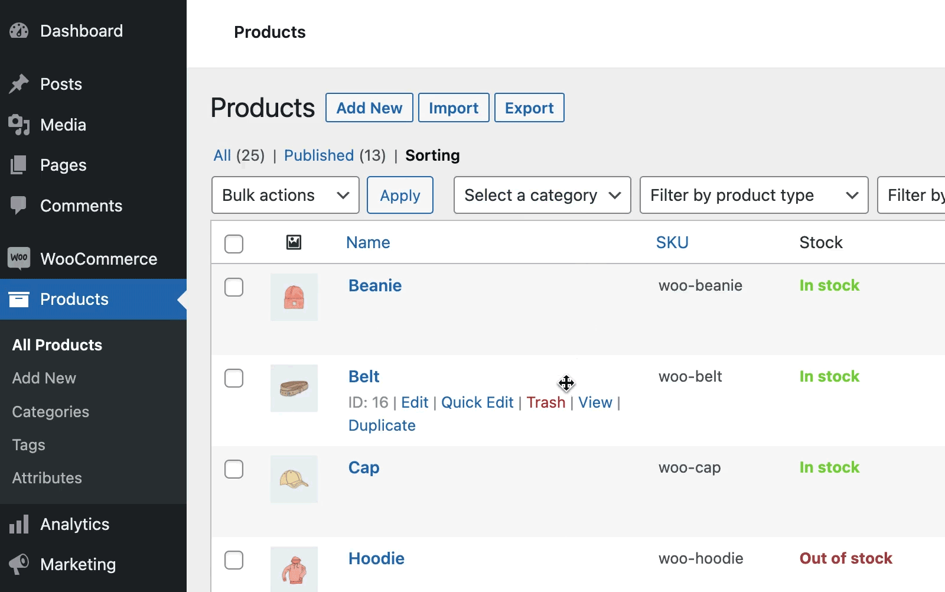Click the image column header icon
Image resolution: width=945 pixels, height=592 pixels.
click(x=294, y=242)
